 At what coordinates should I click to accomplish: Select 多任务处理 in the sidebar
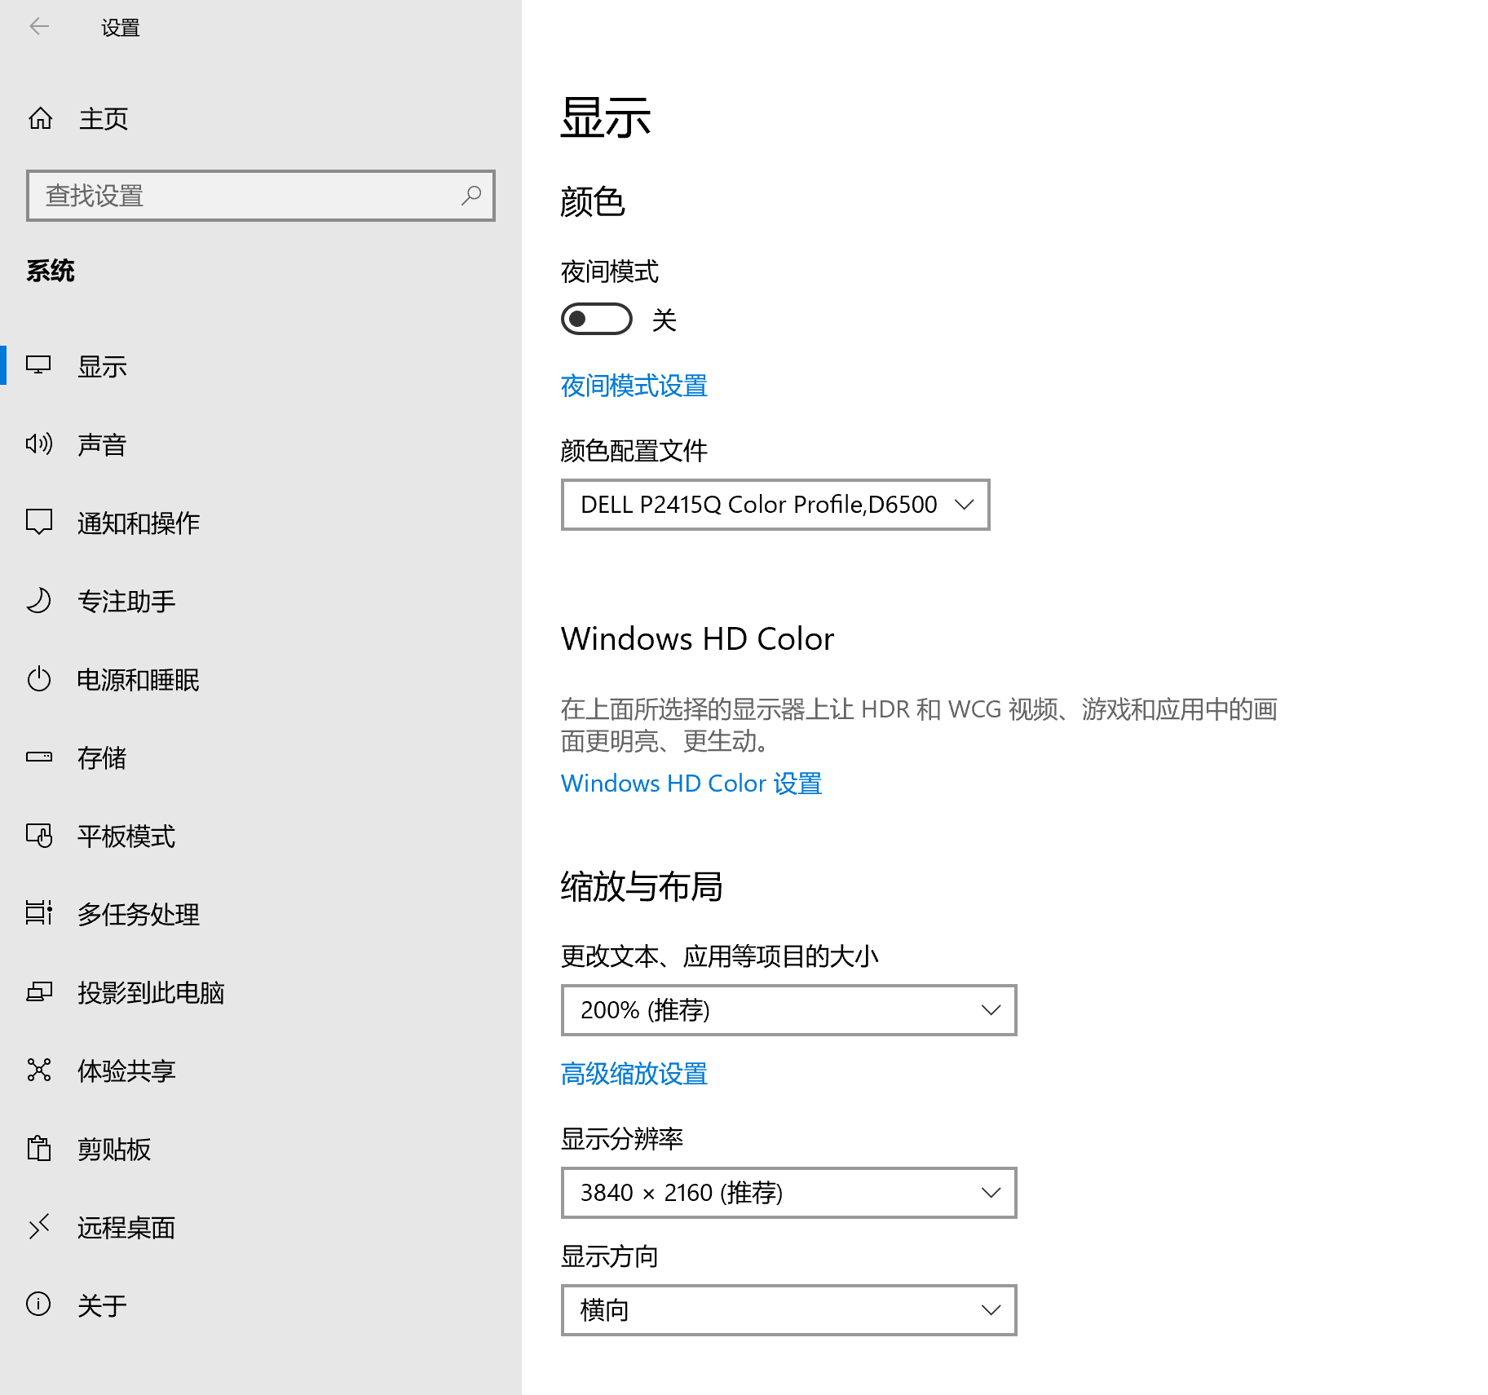139,914
